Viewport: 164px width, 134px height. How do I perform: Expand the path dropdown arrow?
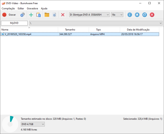click(x=161, y=23)
